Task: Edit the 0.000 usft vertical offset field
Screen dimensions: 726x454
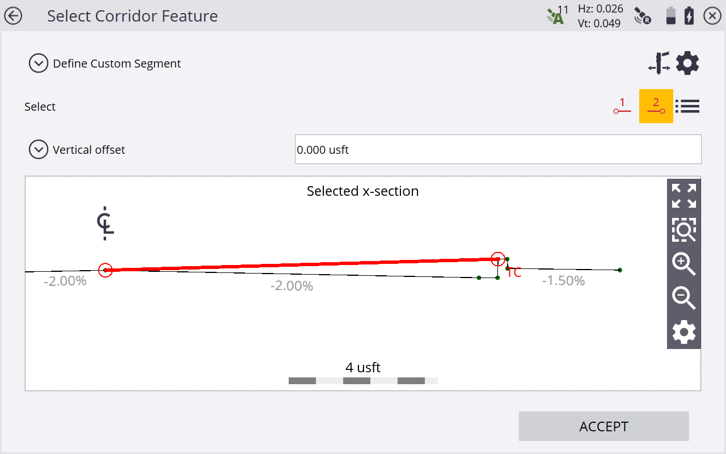Action: tap(498, 149)
